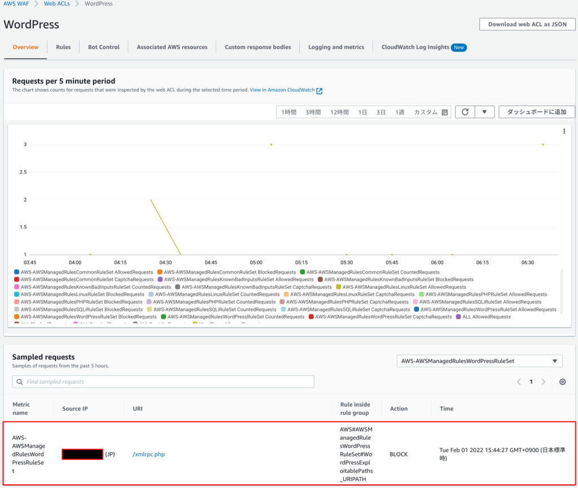Select the 3時間 time range
The height and width of the screenshot is (488, 578).
click(x=313, y=112)
